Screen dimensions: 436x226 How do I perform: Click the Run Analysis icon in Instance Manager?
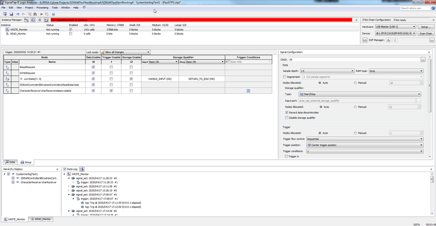click(x=27, y=20)
